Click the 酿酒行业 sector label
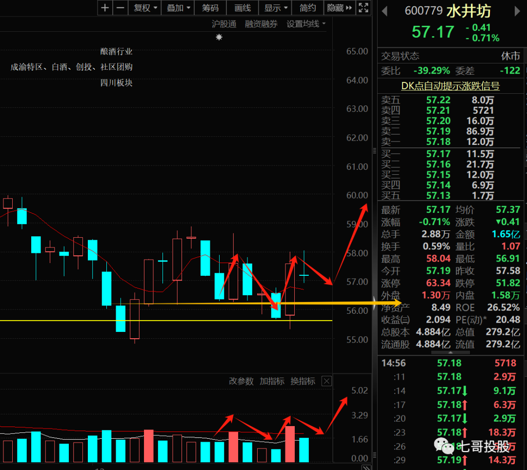Viewport: 527px width, 470px height. (116, 51)
